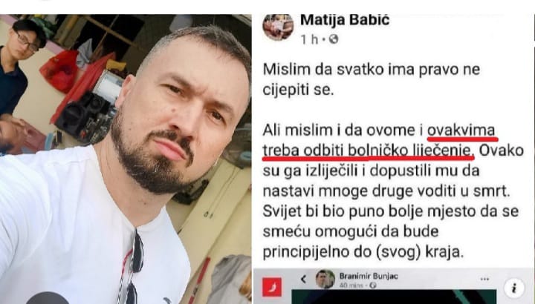Click the dark circular icon at photo bottom
This screenshot has height=304, width=535.
[47, 298]
